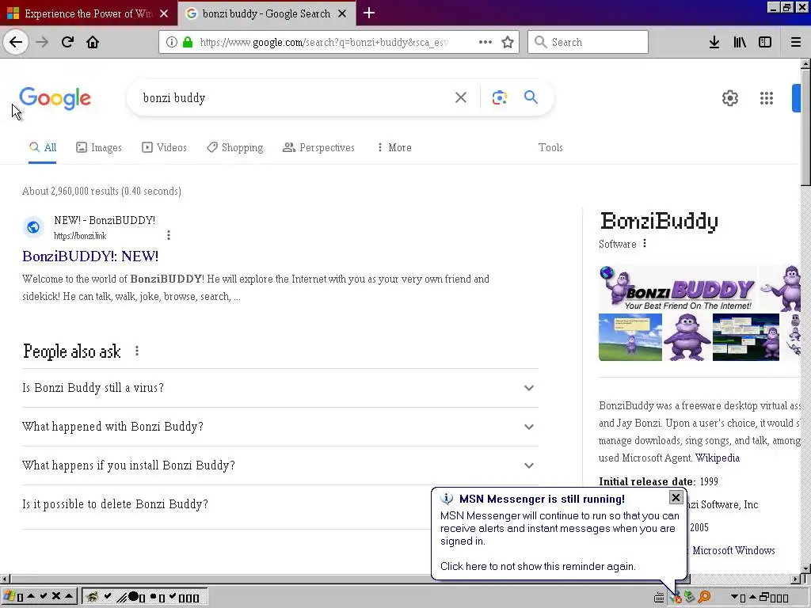Open the BonziBuddy banner logo image

click(x=679, y=288)
